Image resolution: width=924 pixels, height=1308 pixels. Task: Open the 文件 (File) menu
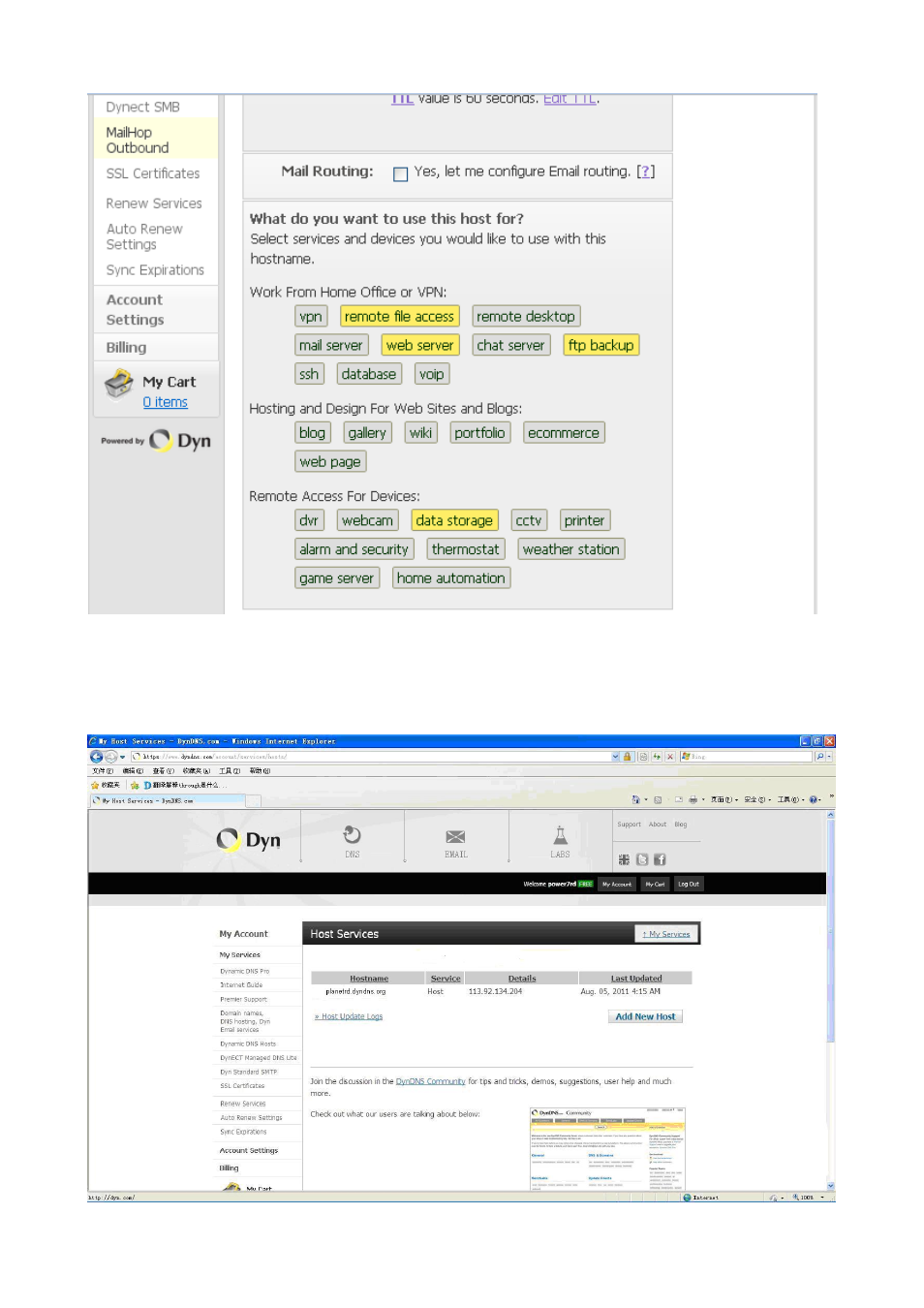102,771
